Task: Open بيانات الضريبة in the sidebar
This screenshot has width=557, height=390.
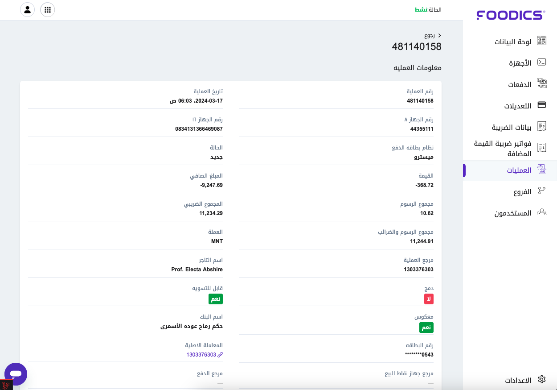Action: [x=512, y=127]
